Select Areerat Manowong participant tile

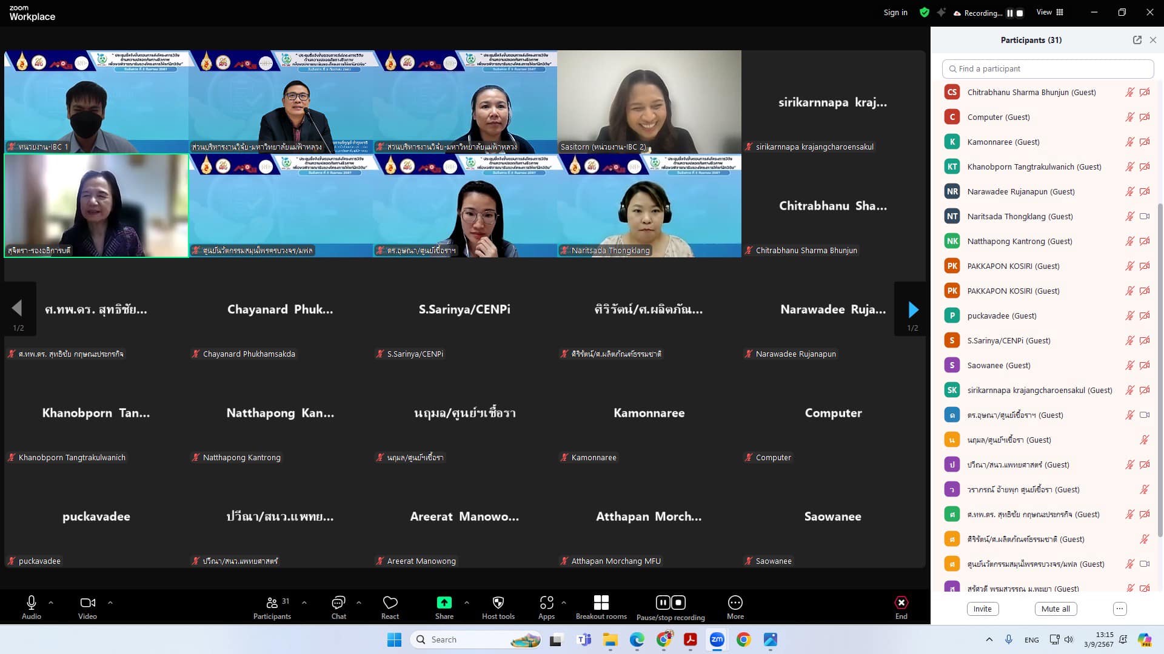click(x=464, y=517)
